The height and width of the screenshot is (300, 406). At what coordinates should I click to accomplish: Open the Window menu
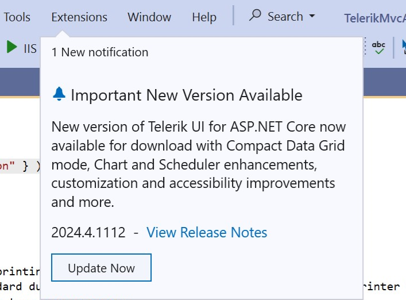pyautogui.click(x=149, y=17)
